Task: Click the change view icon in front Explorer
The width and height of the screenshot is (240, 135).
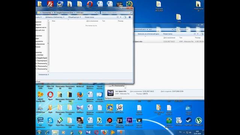Action: click(x=118, y=17)
